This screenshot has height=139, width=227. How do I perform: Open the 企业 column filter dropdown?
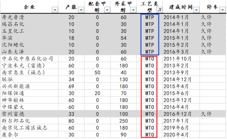coord(55,10)
